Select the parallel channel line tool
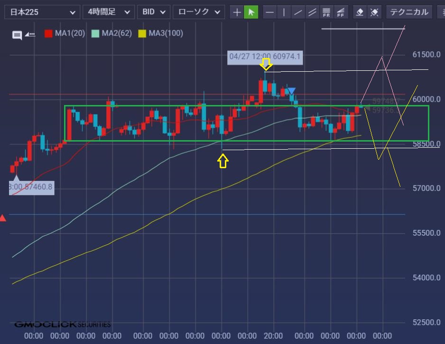The height and width of the screenshot is (344, 445). click(x=312, y=12)
